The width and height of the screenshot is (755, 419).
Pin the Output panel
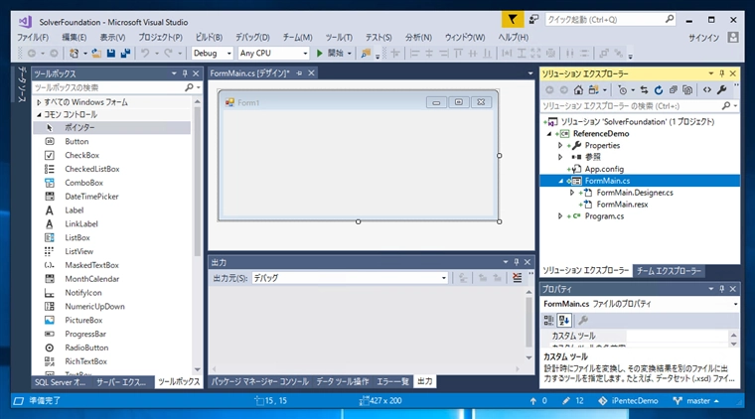pos(517,262)
